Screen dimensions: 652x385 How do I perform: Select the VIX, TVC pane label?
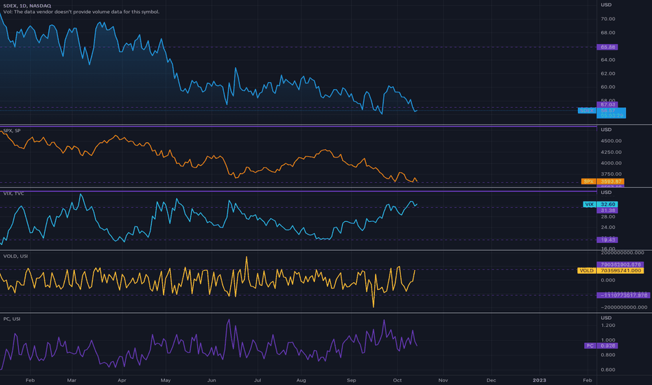coord(13,193)
